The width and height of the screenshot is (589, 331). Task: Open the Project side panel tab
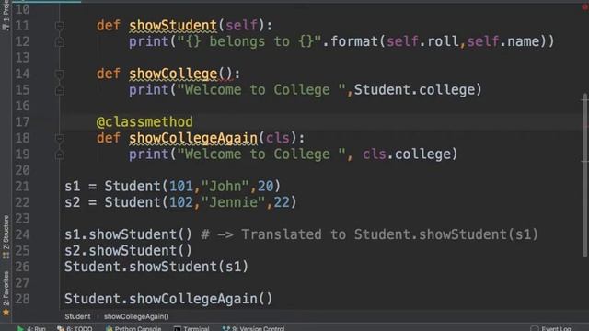tap(6, 15)
